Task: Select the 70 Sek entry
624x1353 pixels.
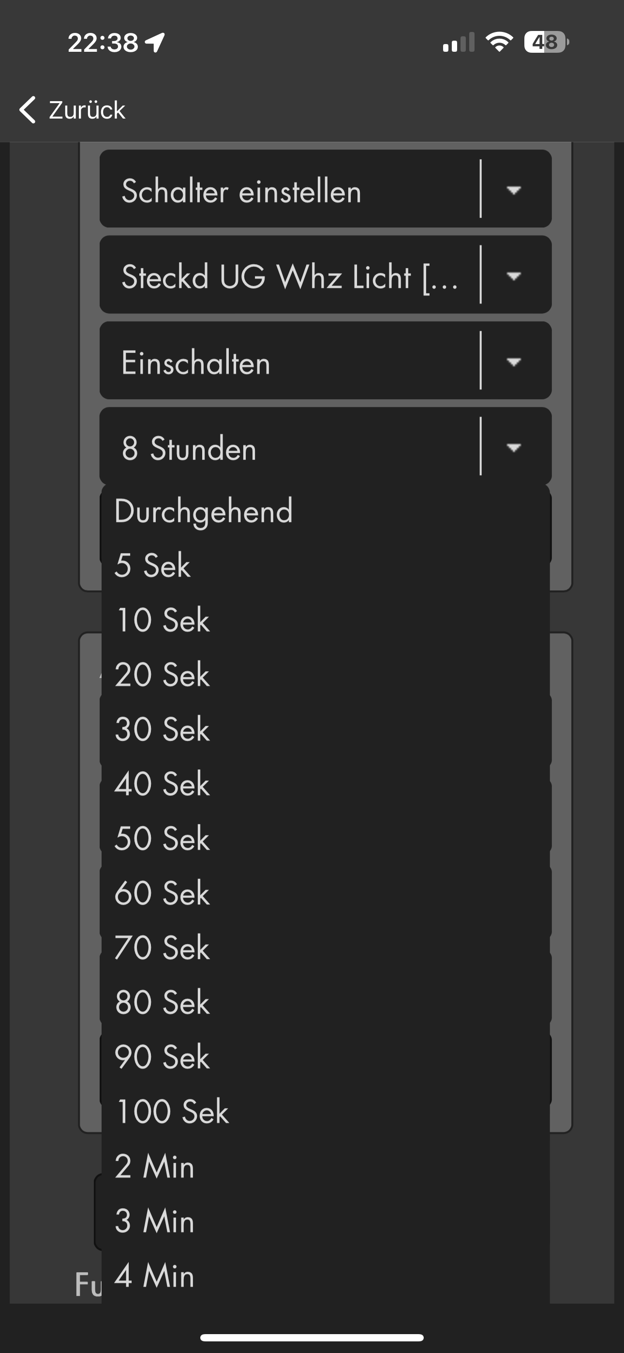Action: click(x=163, y=948)
